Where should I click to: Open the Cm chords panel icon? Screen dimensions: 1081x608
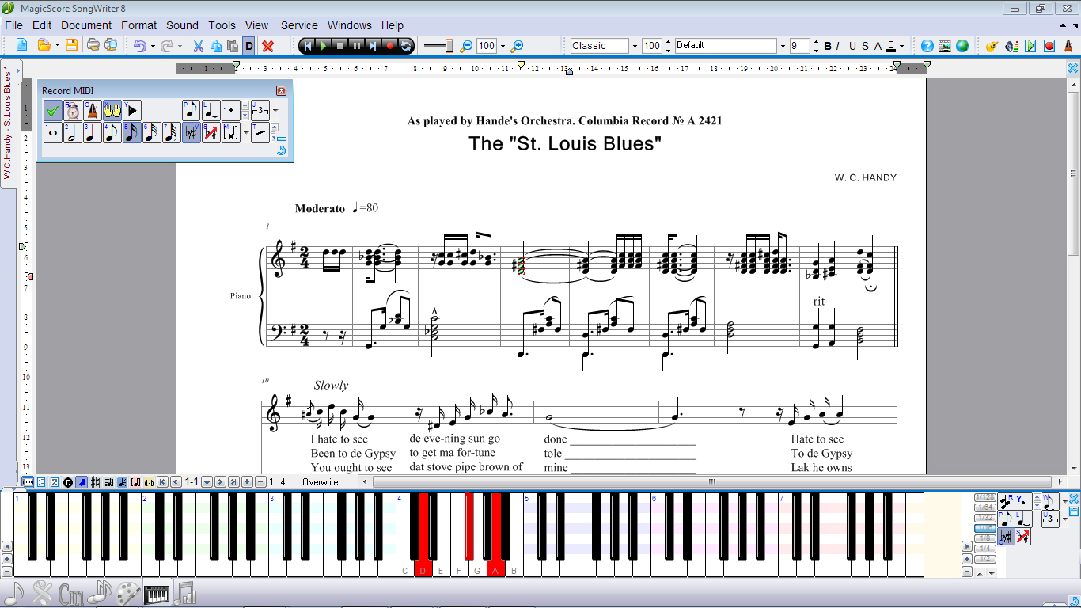point(70,594)
